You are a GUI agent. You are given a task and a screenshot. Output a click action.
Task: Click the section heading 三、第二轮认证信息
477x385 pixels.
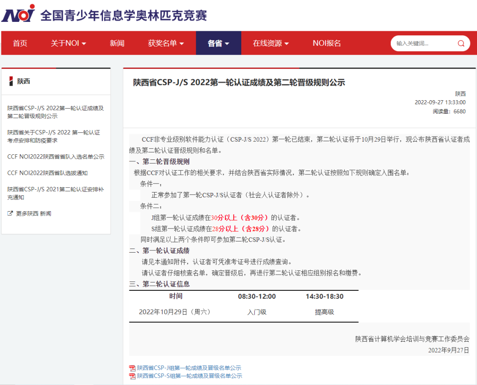(x=159, y=284)
